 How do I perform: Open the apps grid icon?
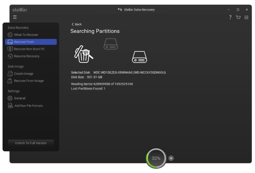click(x=246, y=17)
